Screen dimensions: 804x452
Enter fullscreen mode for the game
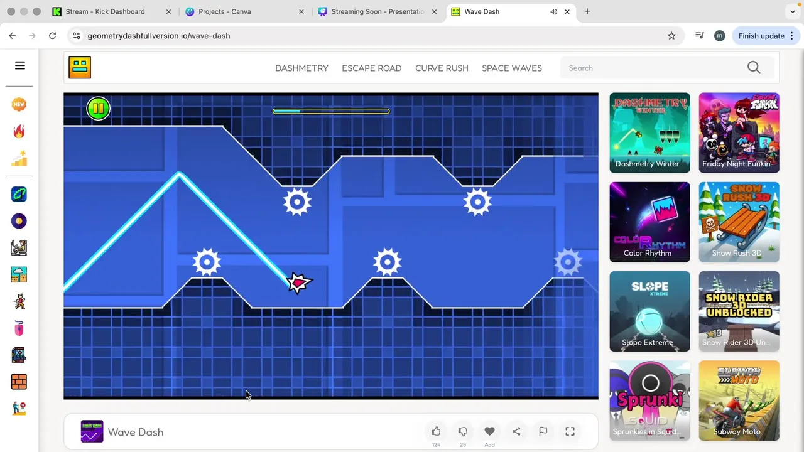click(x=570, y=431)
